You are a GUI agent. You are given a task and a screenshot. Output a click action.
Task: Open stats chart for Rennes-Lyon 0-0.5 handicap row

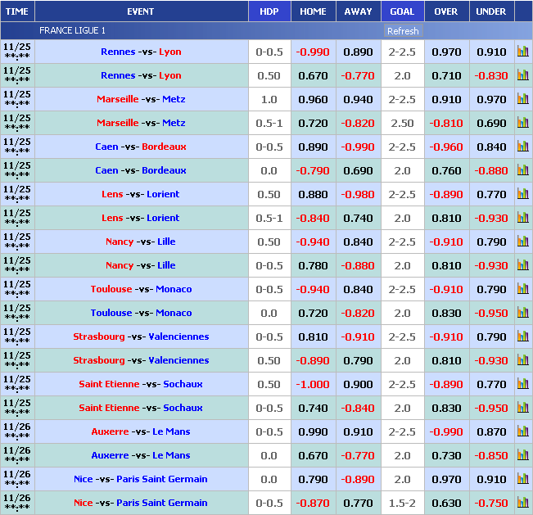point(522,52)
